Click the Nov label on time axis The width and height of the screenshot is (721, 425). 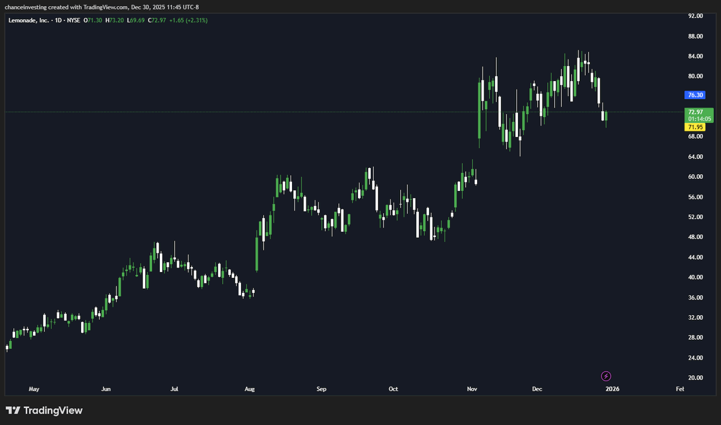(x=472, y=390)
